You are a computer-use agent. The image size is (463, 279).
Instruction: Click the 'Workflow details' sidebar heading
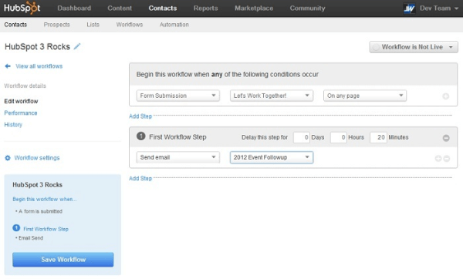(25, 86)
